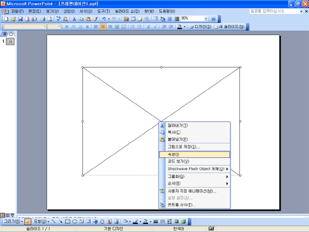Expand the 도형(U) AutoShapes dropdown
The width and height of the screenshot is (309, 232).
(41, 221)
